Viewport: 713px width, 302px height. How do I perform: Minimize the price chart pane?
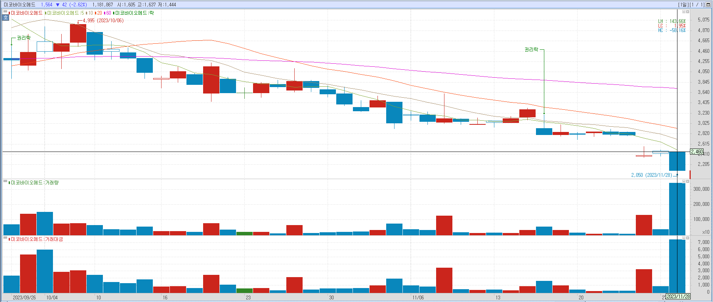tap(684, 12)
